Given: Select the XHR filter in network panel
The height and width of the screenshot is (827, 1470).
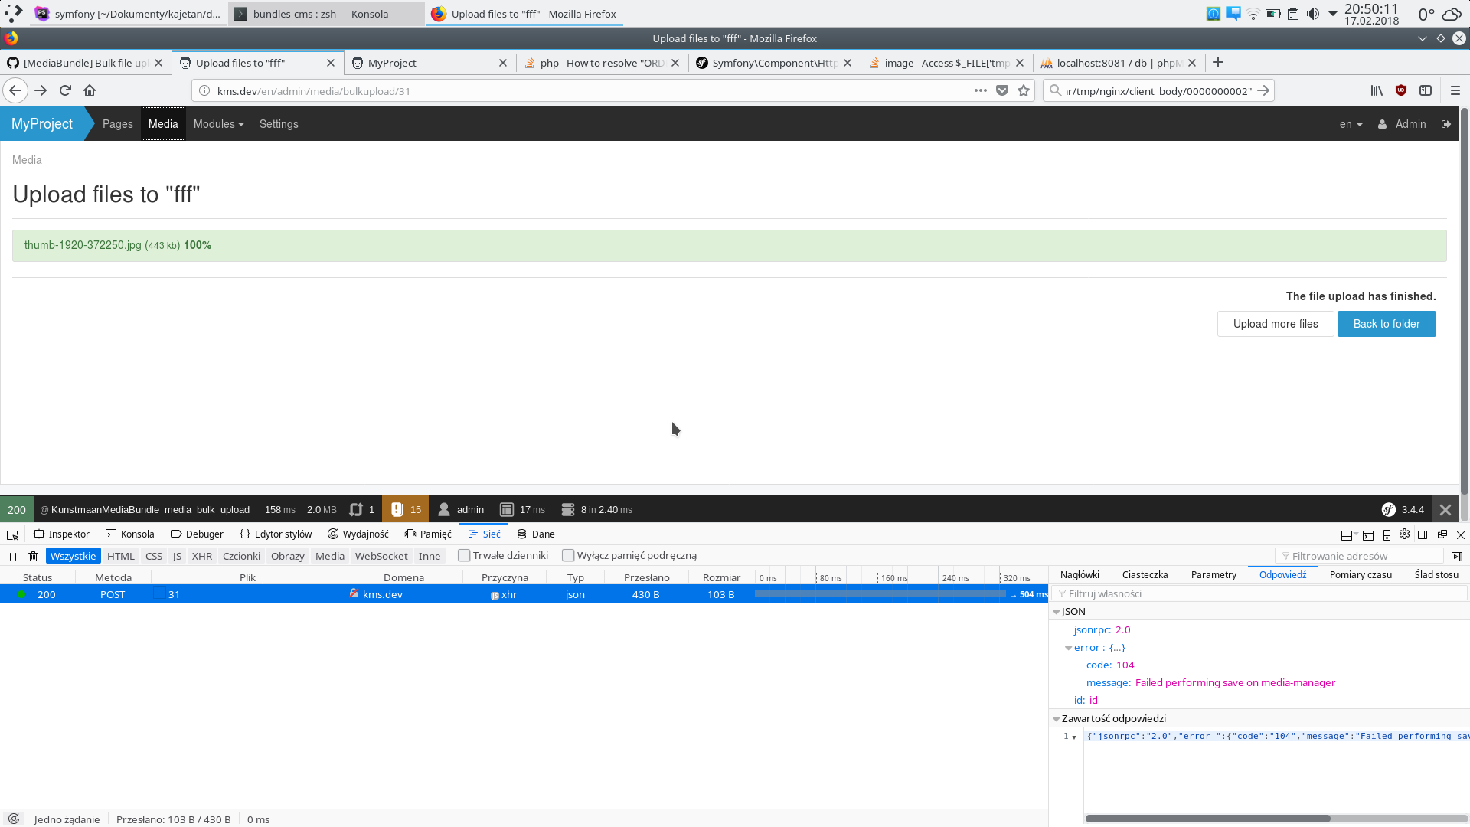Looking at the screenshot, I should point(202,557).
